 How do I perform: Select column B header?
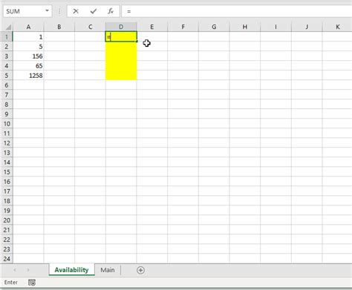pos(59,27)
